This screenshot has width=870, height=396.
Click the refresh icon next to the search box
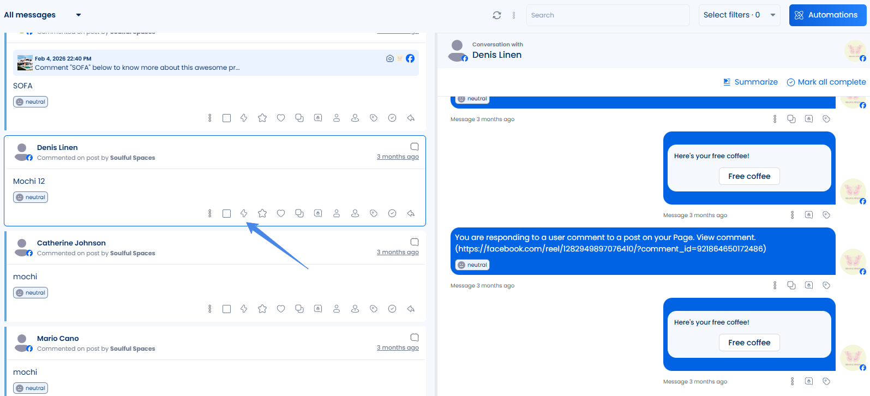(x=497, y=15)
